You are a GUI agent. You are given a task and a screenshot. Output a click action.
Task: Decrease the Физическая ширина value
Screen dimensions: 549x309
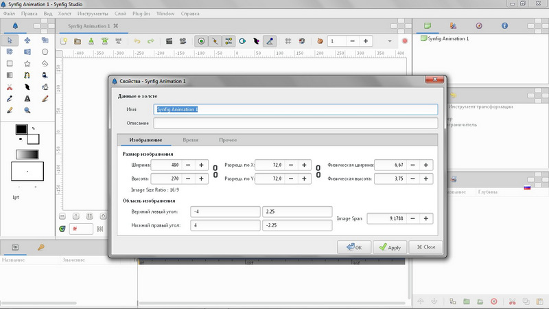click(x=413, y=165)
